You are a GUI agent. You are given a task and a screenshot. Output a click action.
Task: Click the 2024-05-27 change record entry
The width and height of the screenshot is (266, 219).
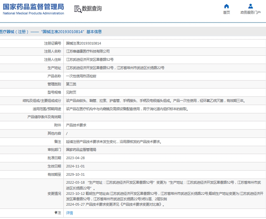[115, 204]
